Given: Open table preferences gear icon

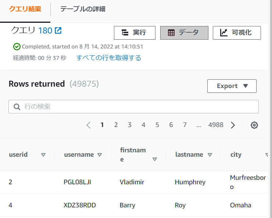Looking at the screenshot, I should tap(254, 125).
